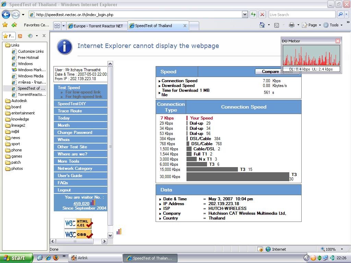The image size is (351, 263).
Task: Click the For low-speed link option
Action: 83,92
